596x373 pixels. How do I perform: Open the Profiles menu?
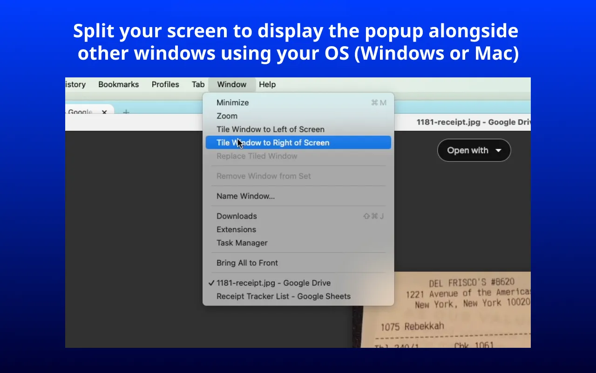coord(165,84)
